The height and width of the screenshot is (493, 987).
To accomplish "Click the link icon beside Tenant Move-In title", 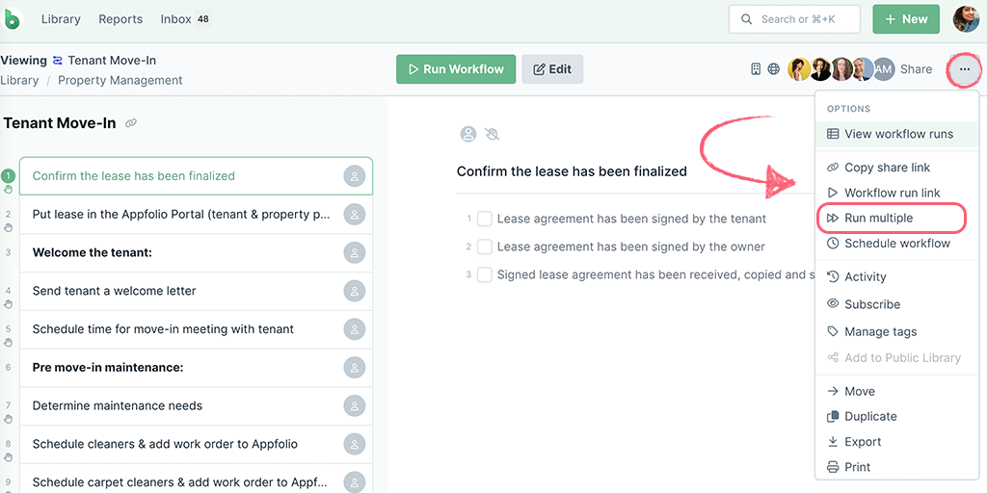I will point(131,123).
